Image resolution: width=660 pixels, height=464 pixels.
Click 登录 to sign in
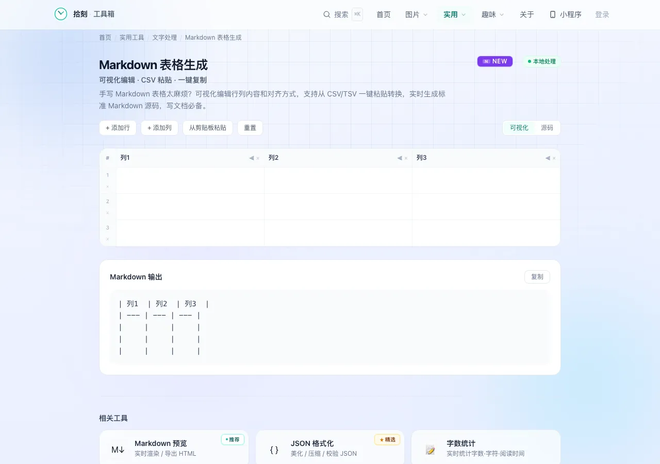tap(602, 14)
